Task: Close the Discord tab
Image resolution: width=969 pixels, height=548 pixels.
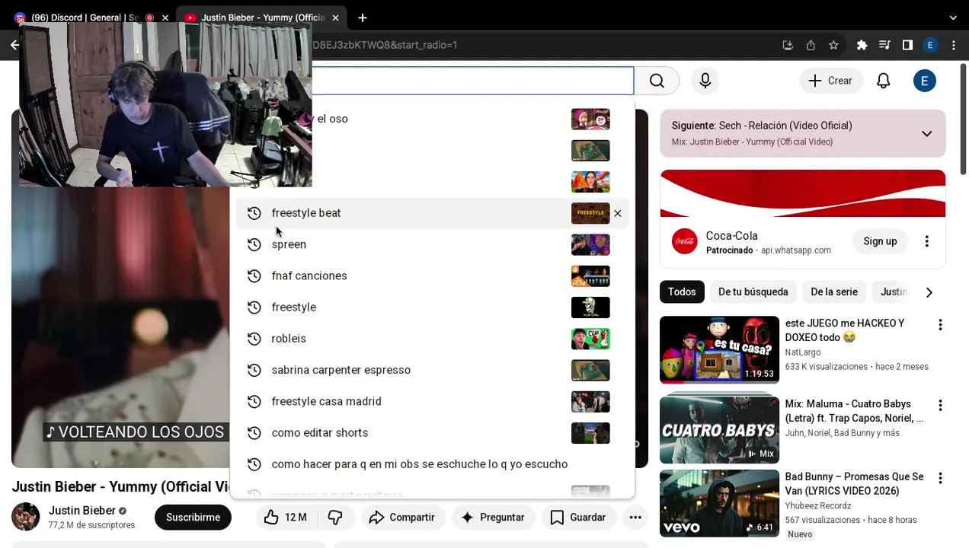Action: pyautogui.click(x=165, y=18)
